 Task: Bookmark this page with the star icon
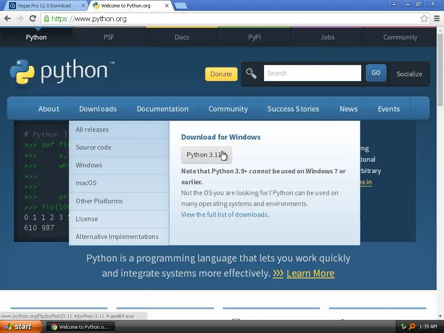coord(424,19)
